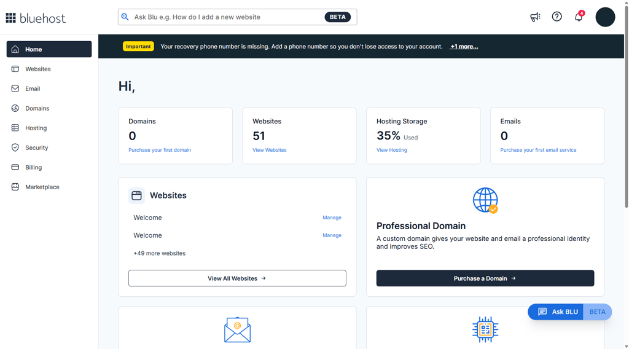Click the Email envelope sidebar icon
The width and height of the screenshot is (629, 349).
(x=15, y=88)
